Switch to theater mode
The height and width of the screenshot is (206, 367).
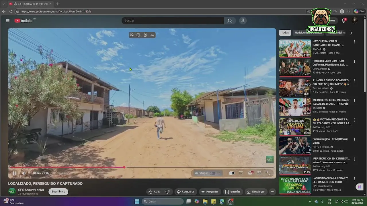pyautogui.click(x=259, y=173)
